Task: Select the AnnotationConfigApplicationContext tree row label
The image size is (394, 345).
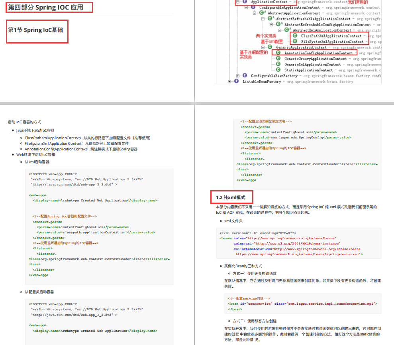Action: (319, 53)
